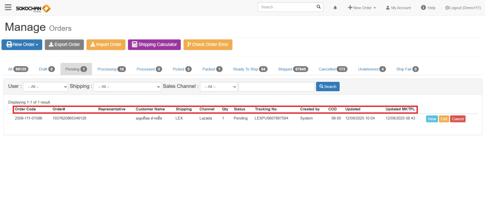Click the magnifier icon in top search

(x=319, y=8)
